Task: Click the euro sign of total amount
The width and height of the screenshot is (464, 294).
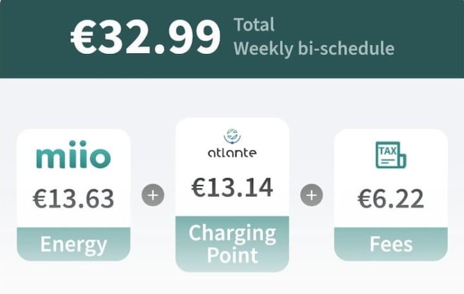Action: [82, 38]
